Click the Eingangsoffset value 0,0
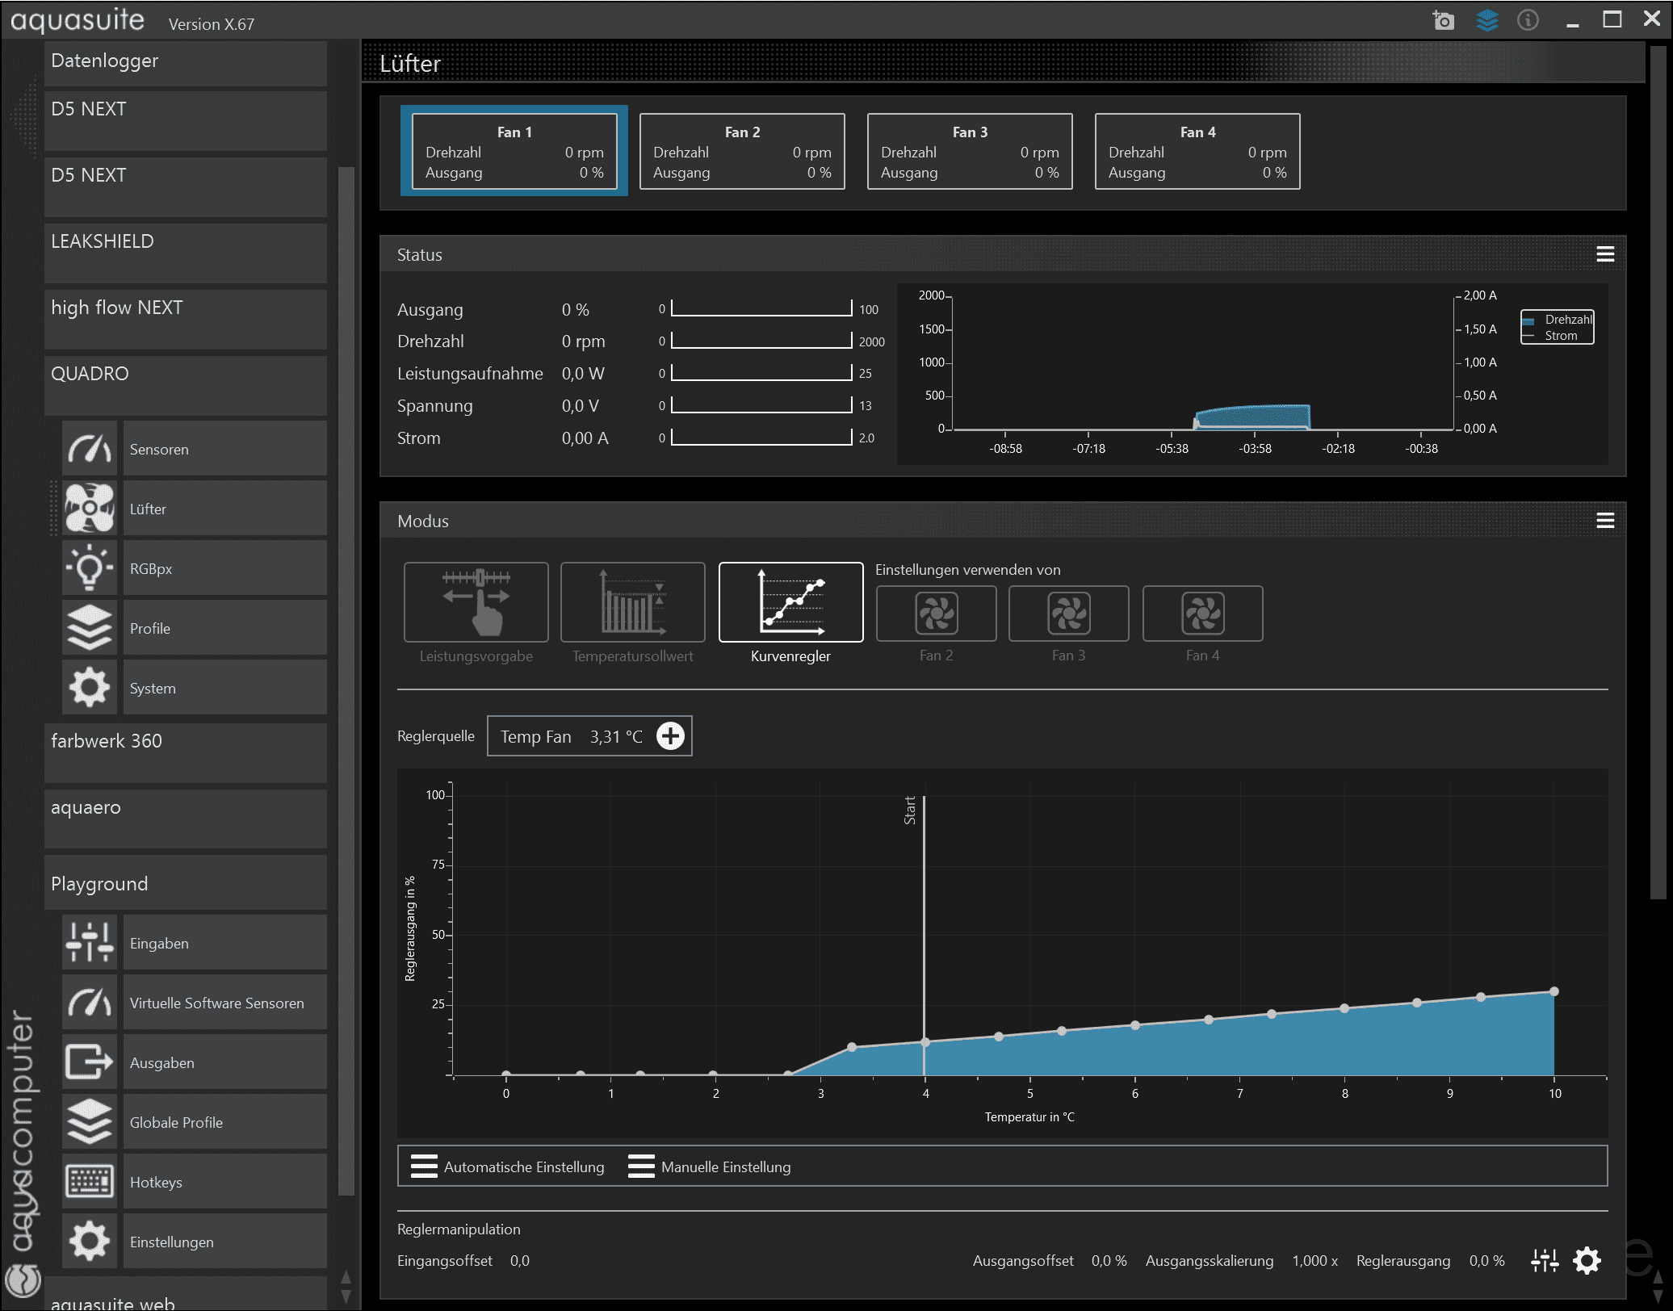 click(x=520, y=1260)
